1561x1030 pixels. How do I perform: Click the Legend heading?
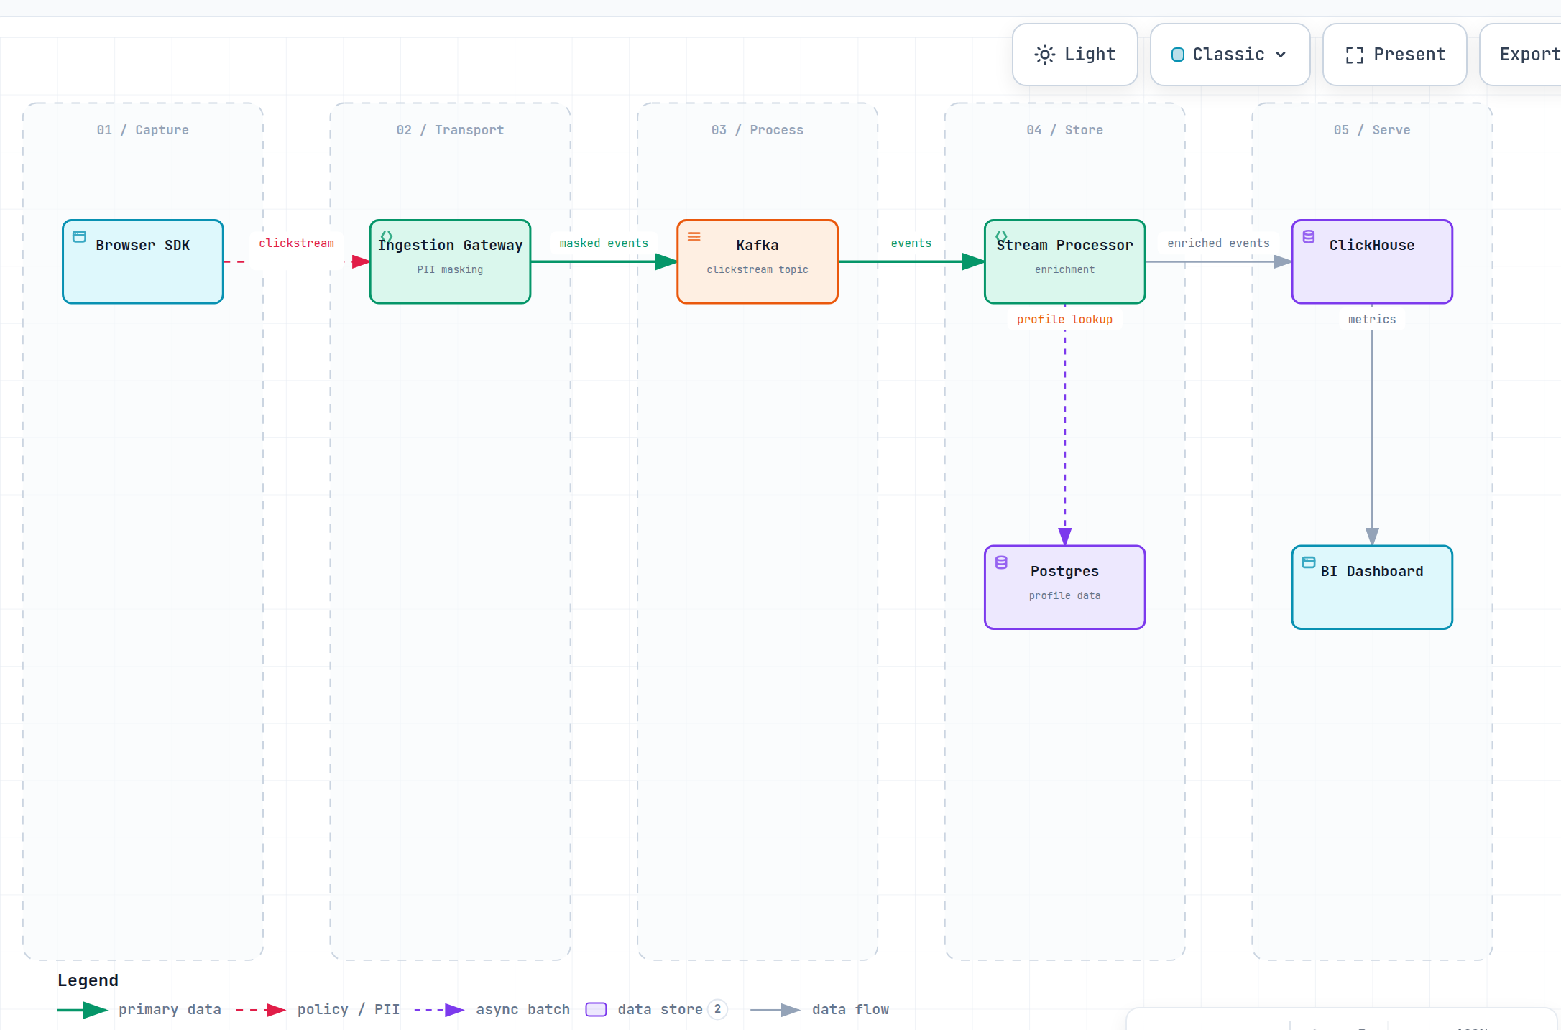tap(88, 981)
